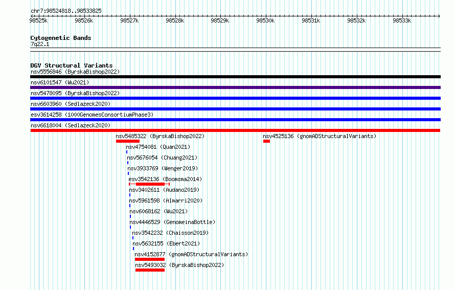Select the black nsv5556846 variant bar
The image size is (455, 290).
[x=235, y=77]
